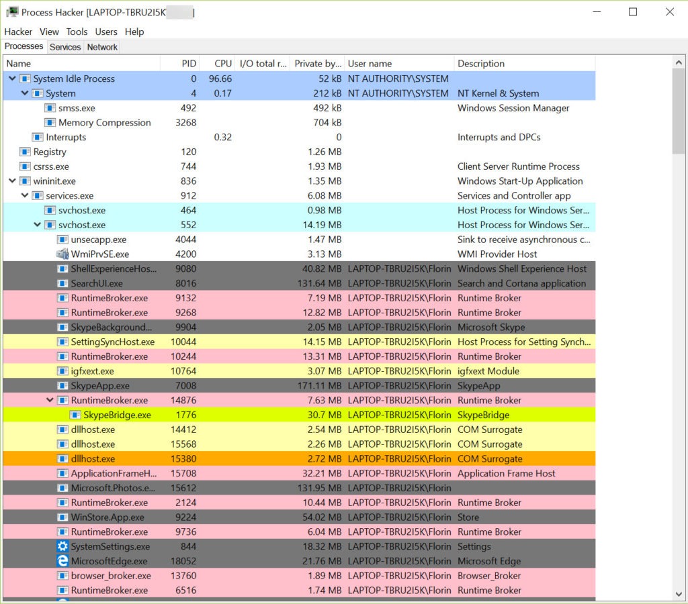Click the smss.exe process icon

[50, 108]
